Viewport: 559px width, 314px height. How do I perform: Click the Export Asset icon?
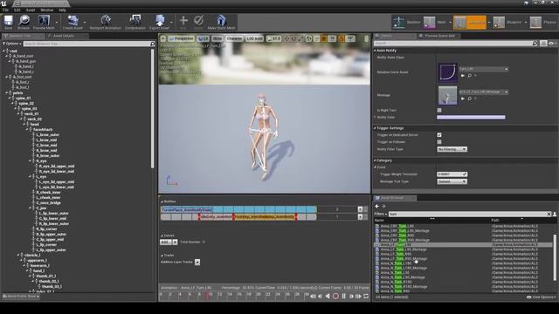tap(159, 22)
